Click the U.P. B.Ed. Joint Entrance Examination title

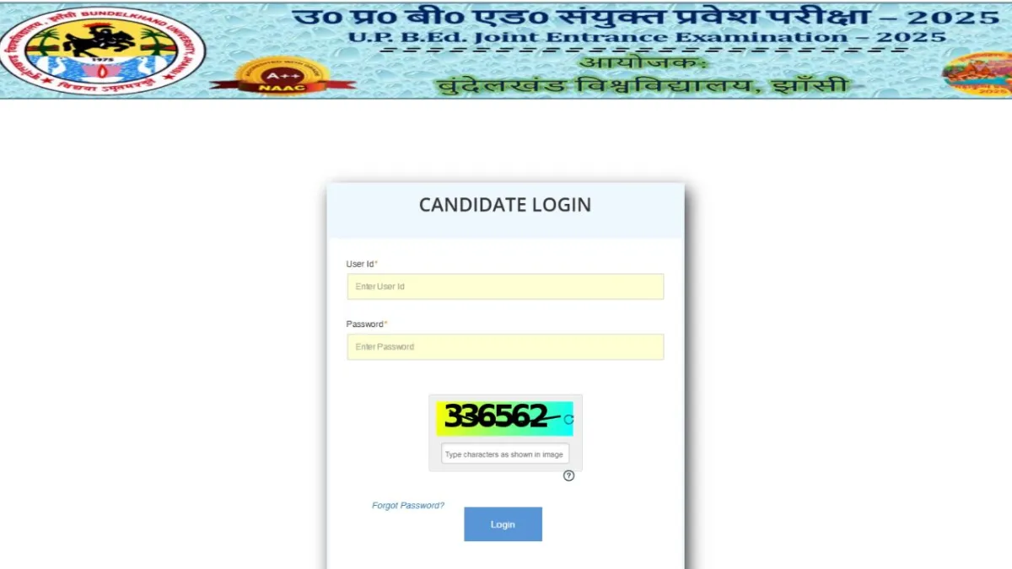[x=647, y=37]
